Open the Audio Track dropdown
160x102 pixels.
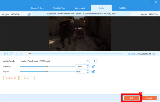tap(55, 61)
